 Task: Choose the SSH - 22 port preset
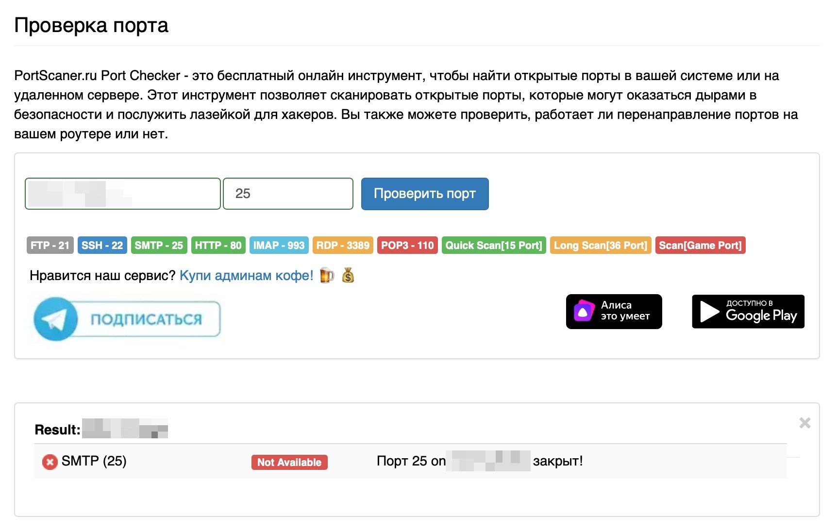pos(102,246)
